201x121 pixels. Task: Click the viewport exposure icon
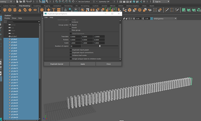pos(134,18)
